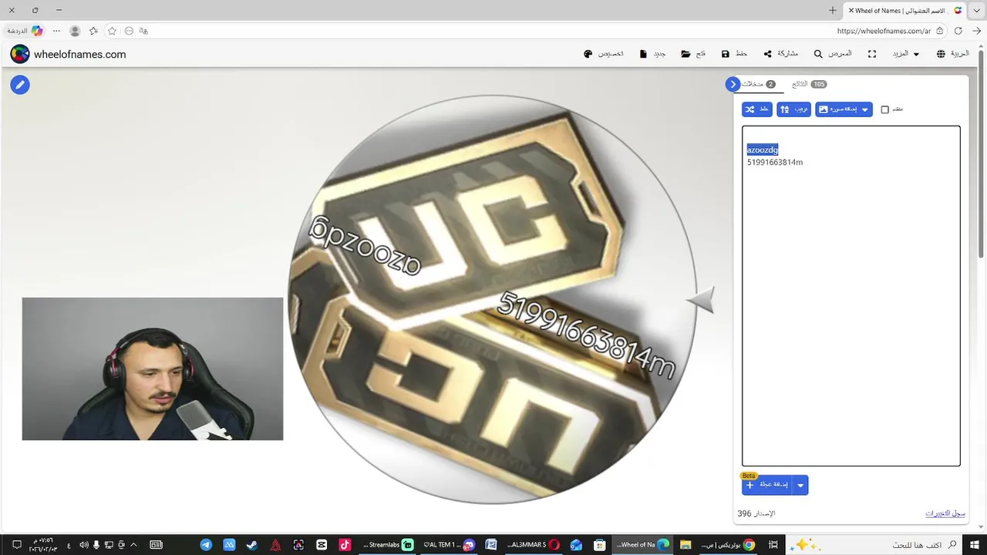Open Opera AL3MMAR window on taskbar
The width and height of the screenshot is (987, 555).
532,545
